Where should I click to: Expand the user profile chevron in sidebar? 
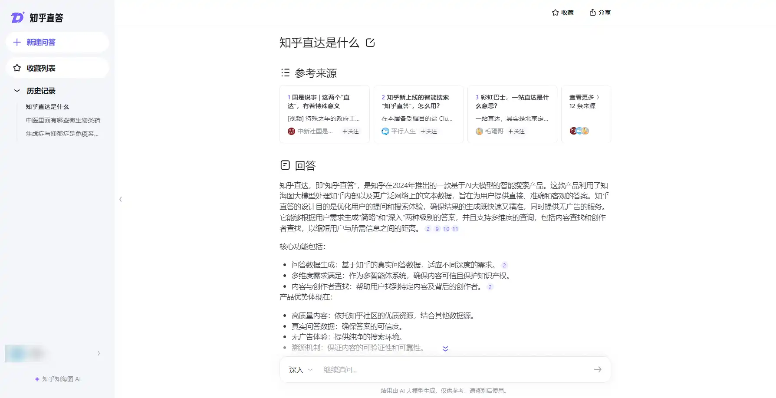pos(99,353)
